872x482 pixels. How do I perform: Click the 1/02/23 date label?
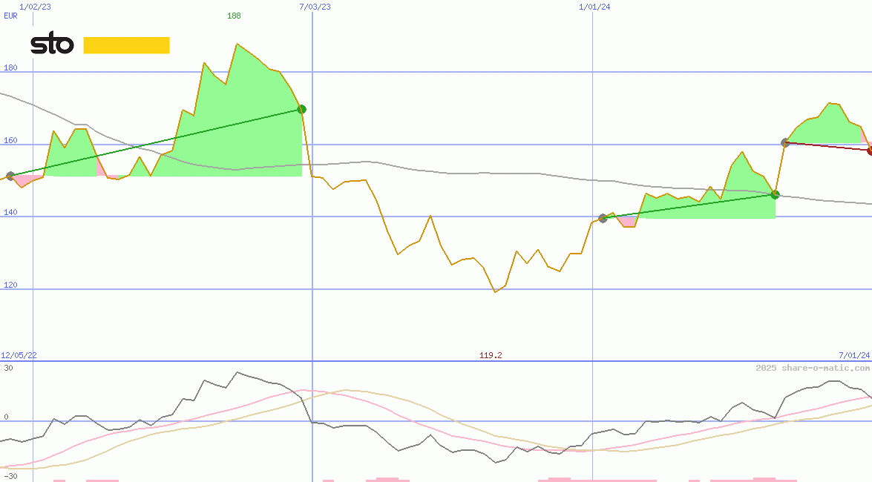35,6
